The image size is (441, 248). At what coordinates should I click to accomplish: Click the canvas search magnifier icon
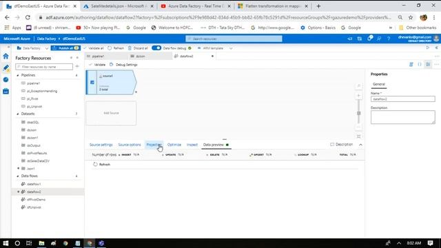coord(358,86)
